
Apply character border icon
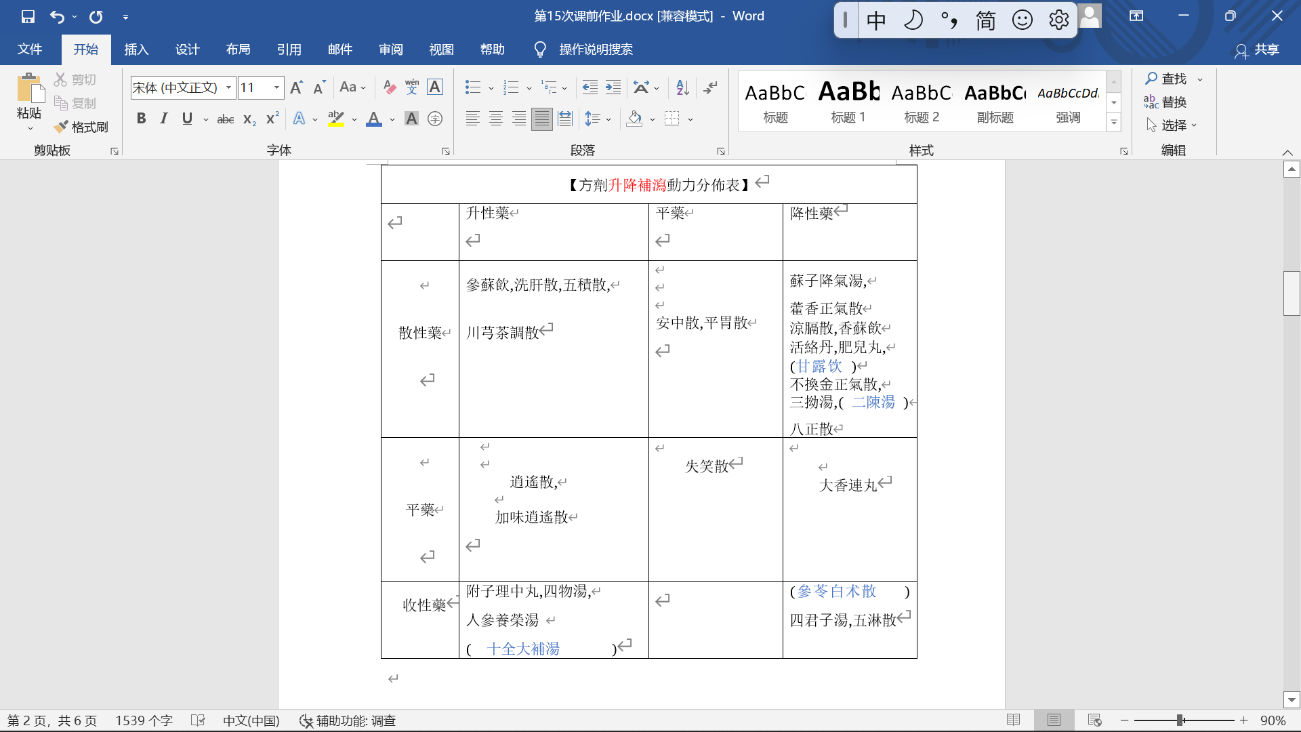(435, 87)
